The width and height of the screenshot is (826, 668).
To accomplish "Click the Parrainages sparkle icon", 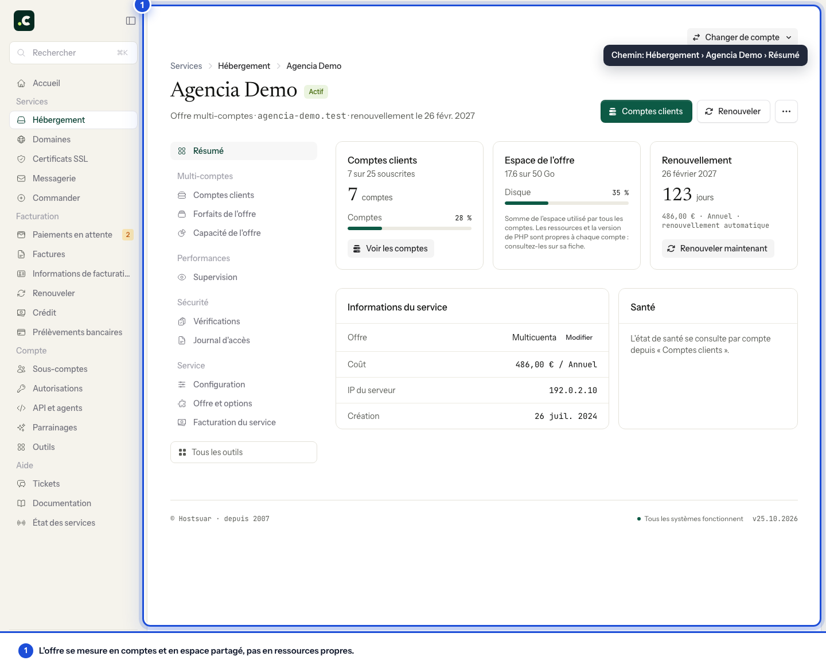I will [21, 428].
